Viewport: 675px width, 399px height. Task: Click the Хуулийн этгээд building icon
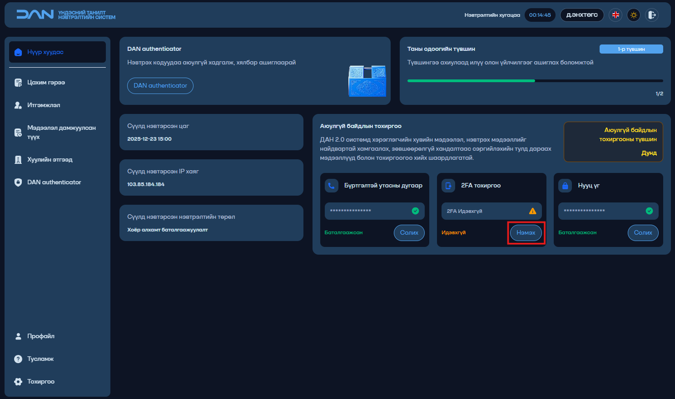click(x=18, y=160)
